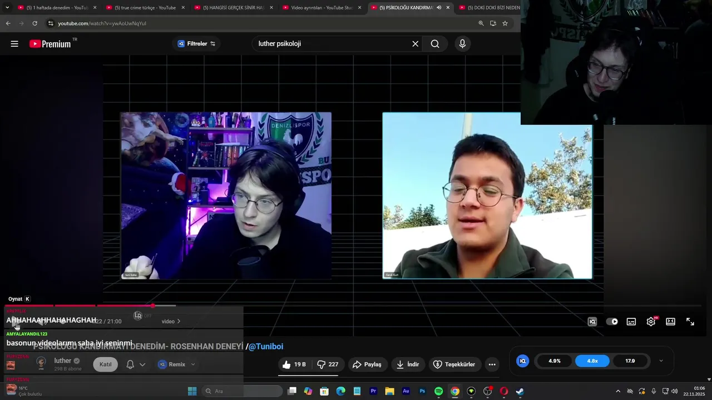Close the 'true crime türkçe' tab
The width and height of the screenshot is (712, 400).
pos(183,8)
